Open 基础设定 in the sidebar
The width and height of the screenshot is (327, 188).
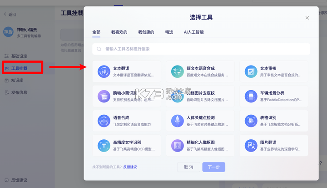pos(19,56)
